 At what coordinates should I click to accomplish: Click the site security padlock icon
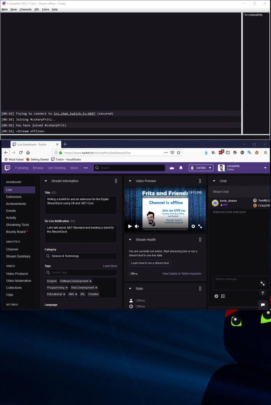click(61, 153)
